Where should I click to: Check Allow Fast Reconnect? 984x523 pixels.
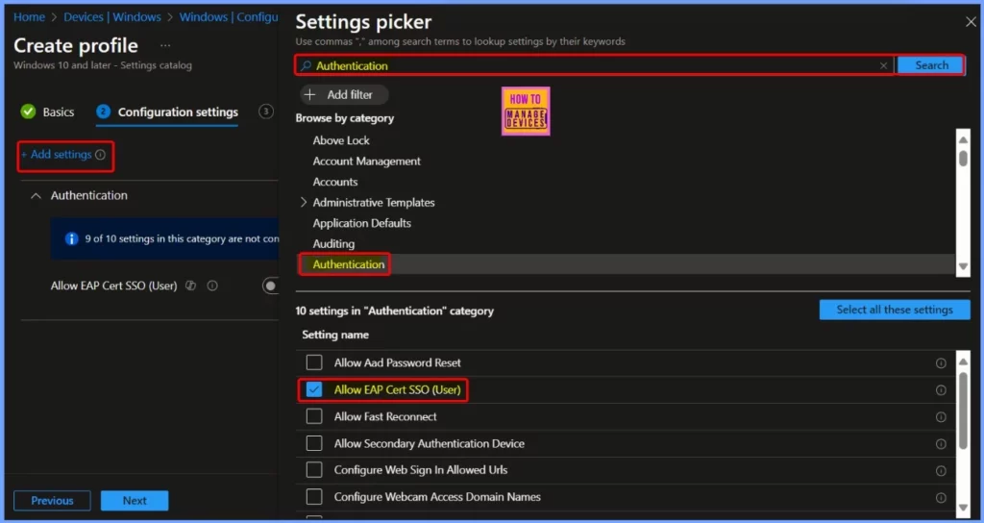[314, 416]
